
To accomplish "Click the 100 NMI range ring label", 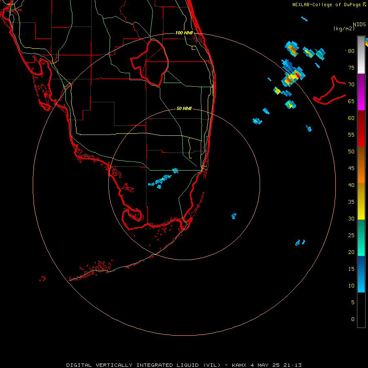I will click(x=184, y=33).
